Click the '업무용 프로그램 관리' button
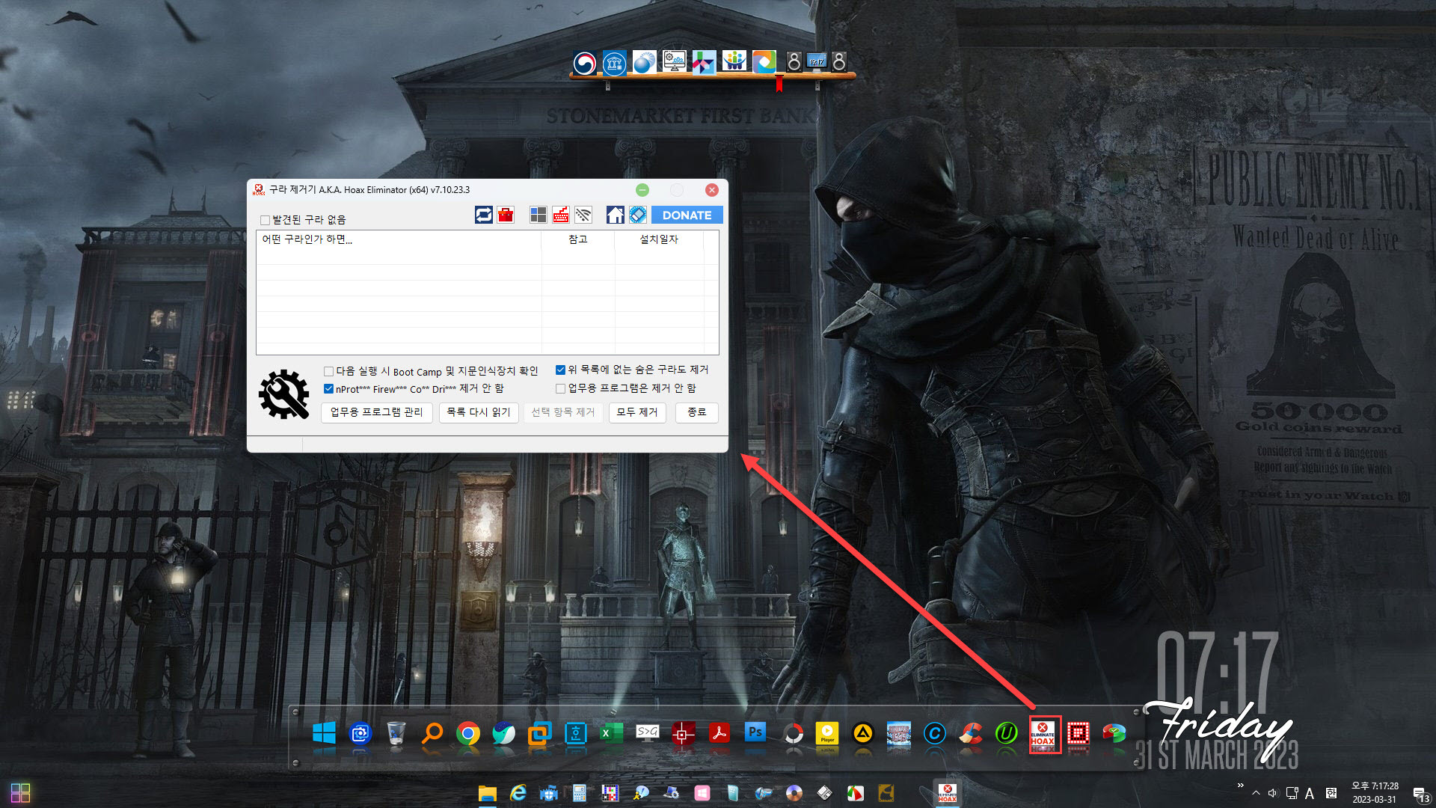The width and height of the screenshot is (1436, 808). point(376,412)
